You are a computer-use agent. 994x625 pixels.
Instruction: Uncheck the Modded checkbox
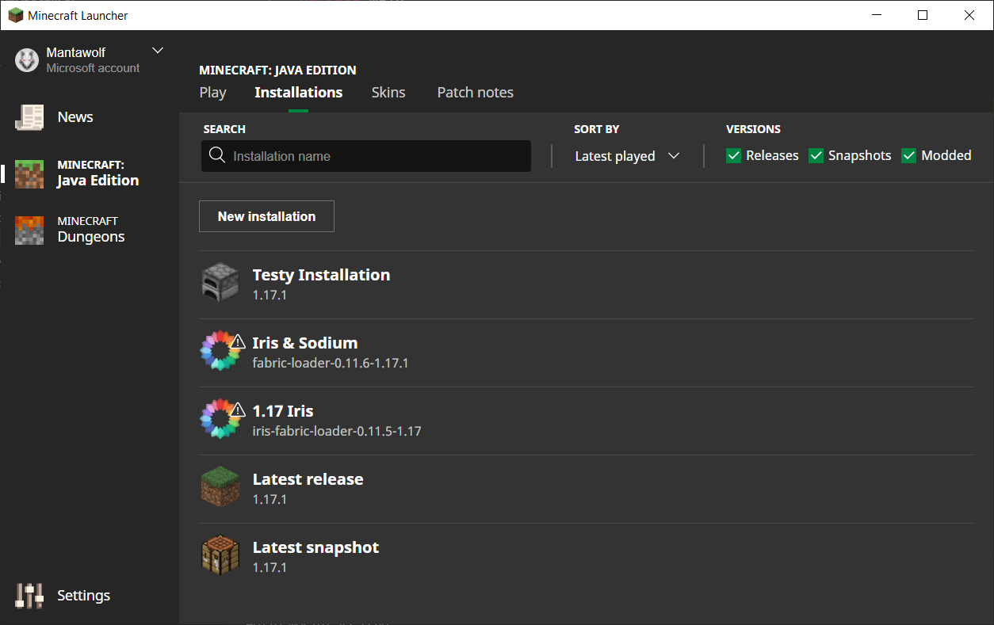(x=908, y=155)
